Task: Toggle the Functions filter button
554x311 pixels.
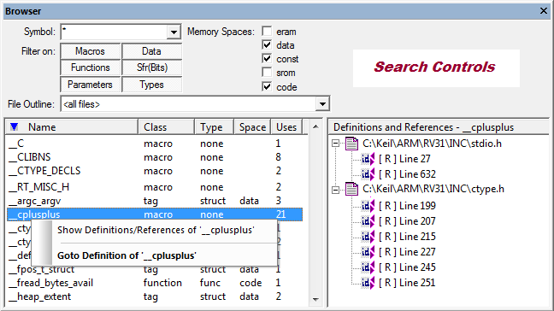Action: pyautogui.click(x=90, y=67)
